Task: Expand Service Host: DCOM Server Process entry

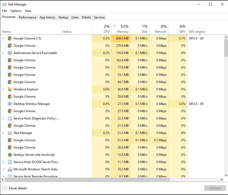Action: click(x=3, y=162)
